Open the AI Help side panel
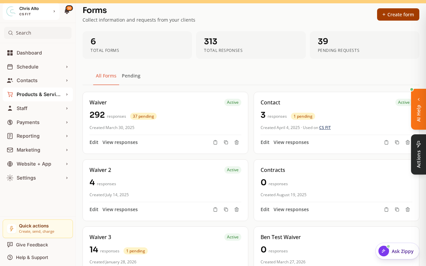This screenshot has height=266, width=426. 419,109
